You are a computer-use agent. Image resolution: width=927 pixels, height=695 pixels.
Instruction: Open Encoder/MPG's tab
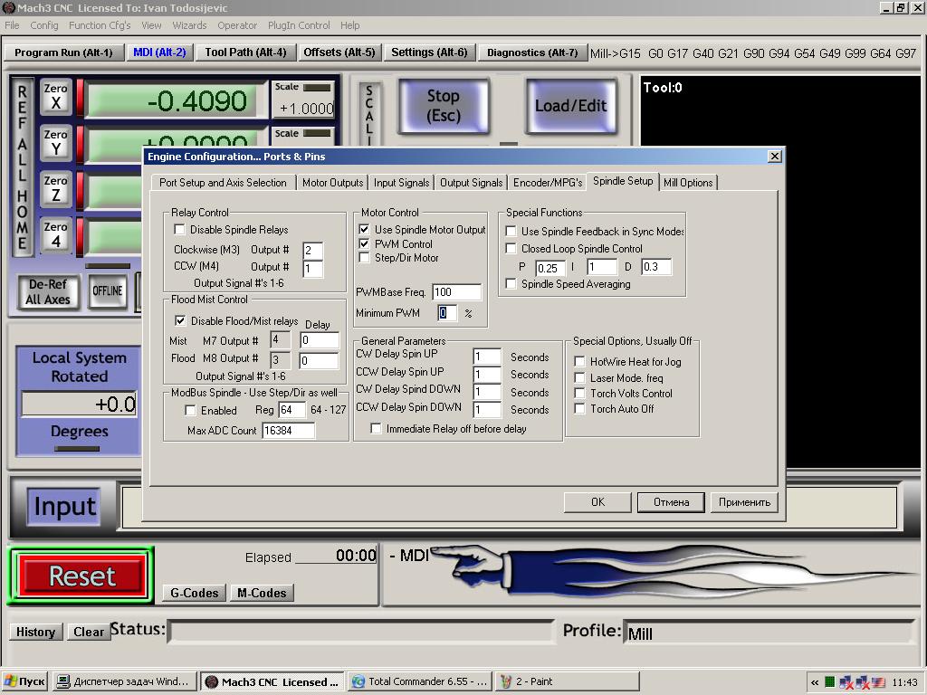point(548,183)
